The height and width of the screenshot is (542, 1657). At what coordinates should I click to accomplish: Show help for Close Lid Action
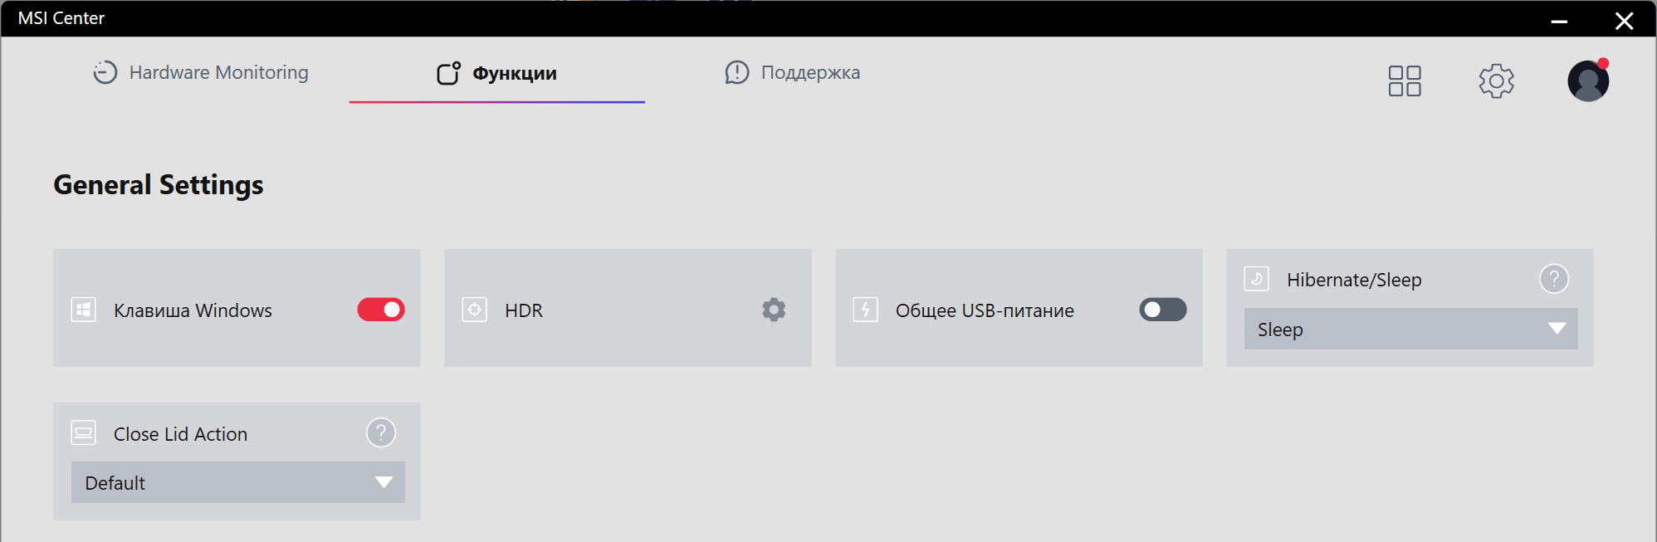pyautogui.click(x=381, y=432)
